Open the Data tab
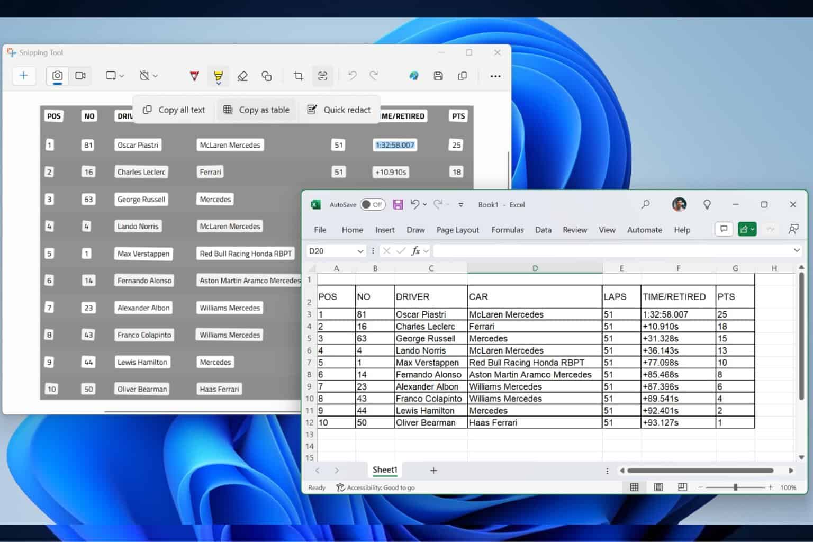This screenshot has height=542, width=813. click(543, 230)
